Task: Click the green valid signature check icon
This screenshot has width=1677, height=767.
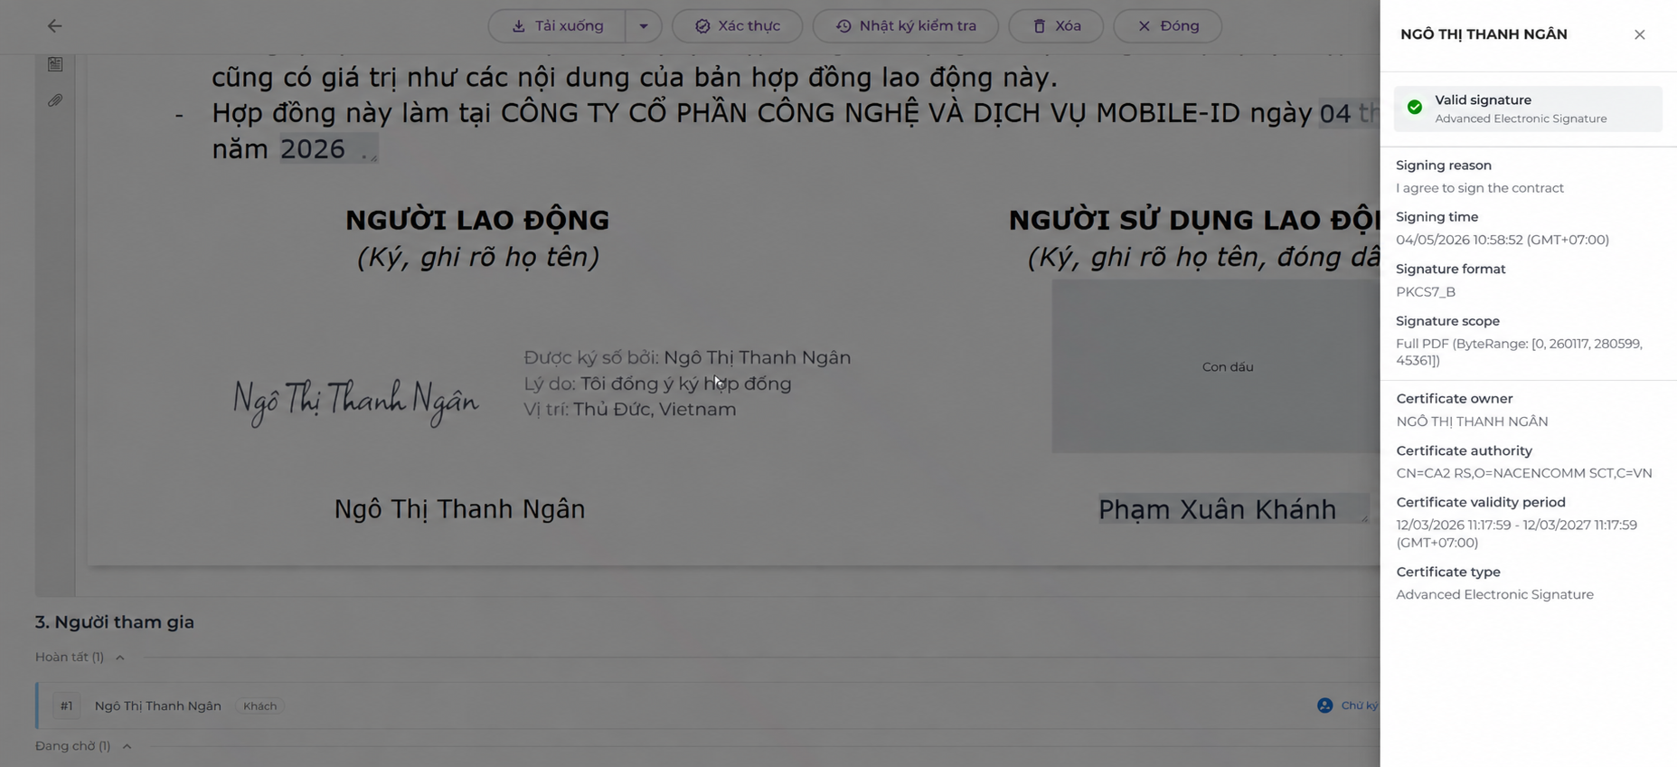Action: (x=1415, y=108)
